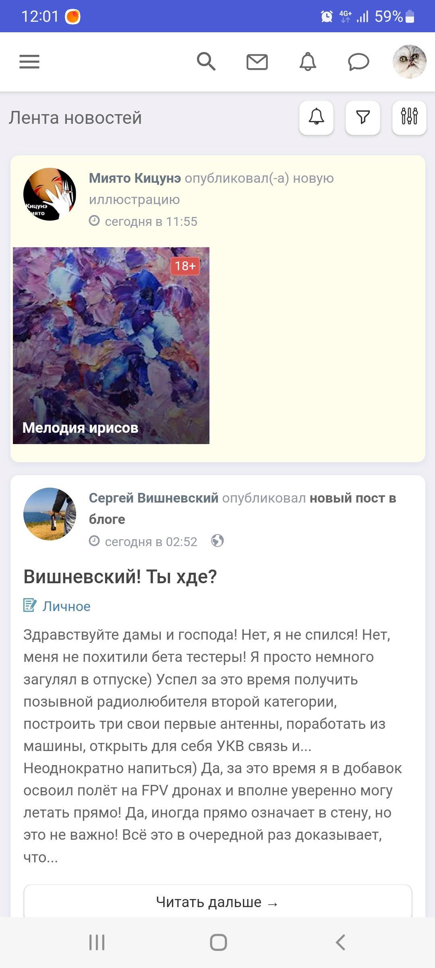Select the Личное blog category
Image resolution: width=435 pixels, height=968 pixels.
[x=66, y=606]
